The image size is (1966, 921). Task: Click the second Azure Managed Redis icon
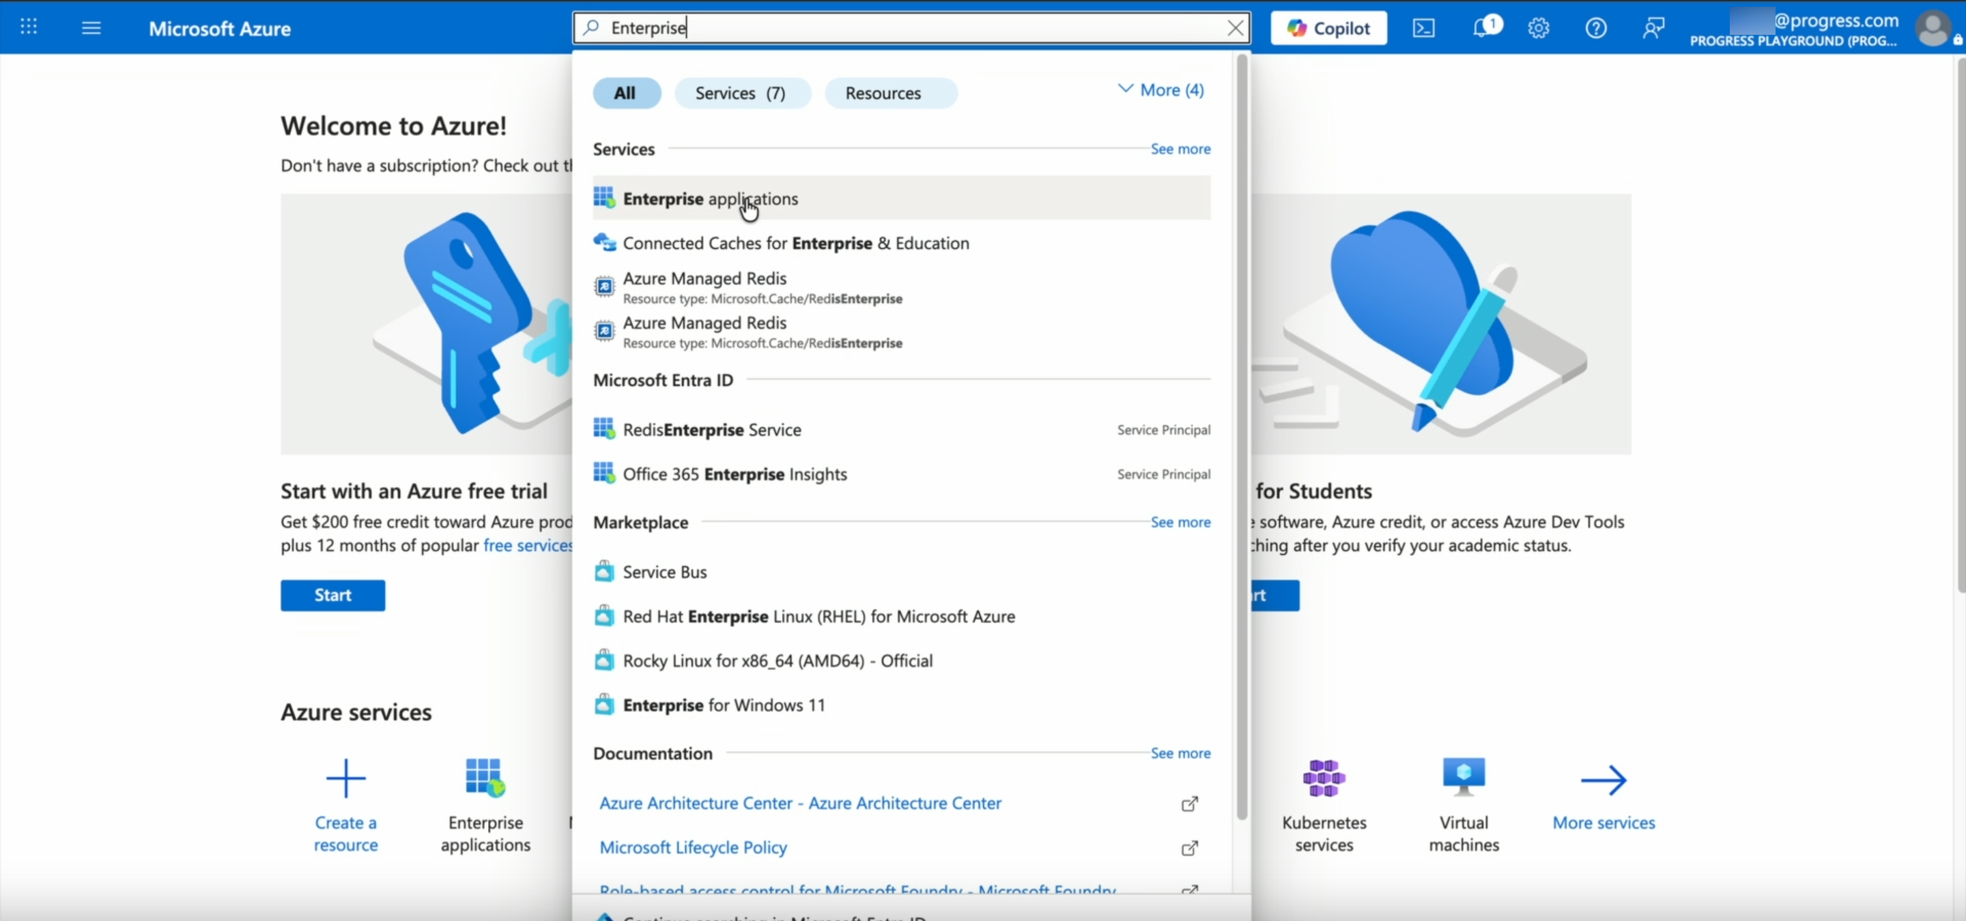603,331
